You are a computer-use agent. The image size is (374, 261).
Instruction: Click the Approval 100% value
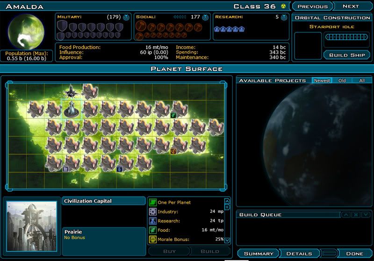point(161,57)
